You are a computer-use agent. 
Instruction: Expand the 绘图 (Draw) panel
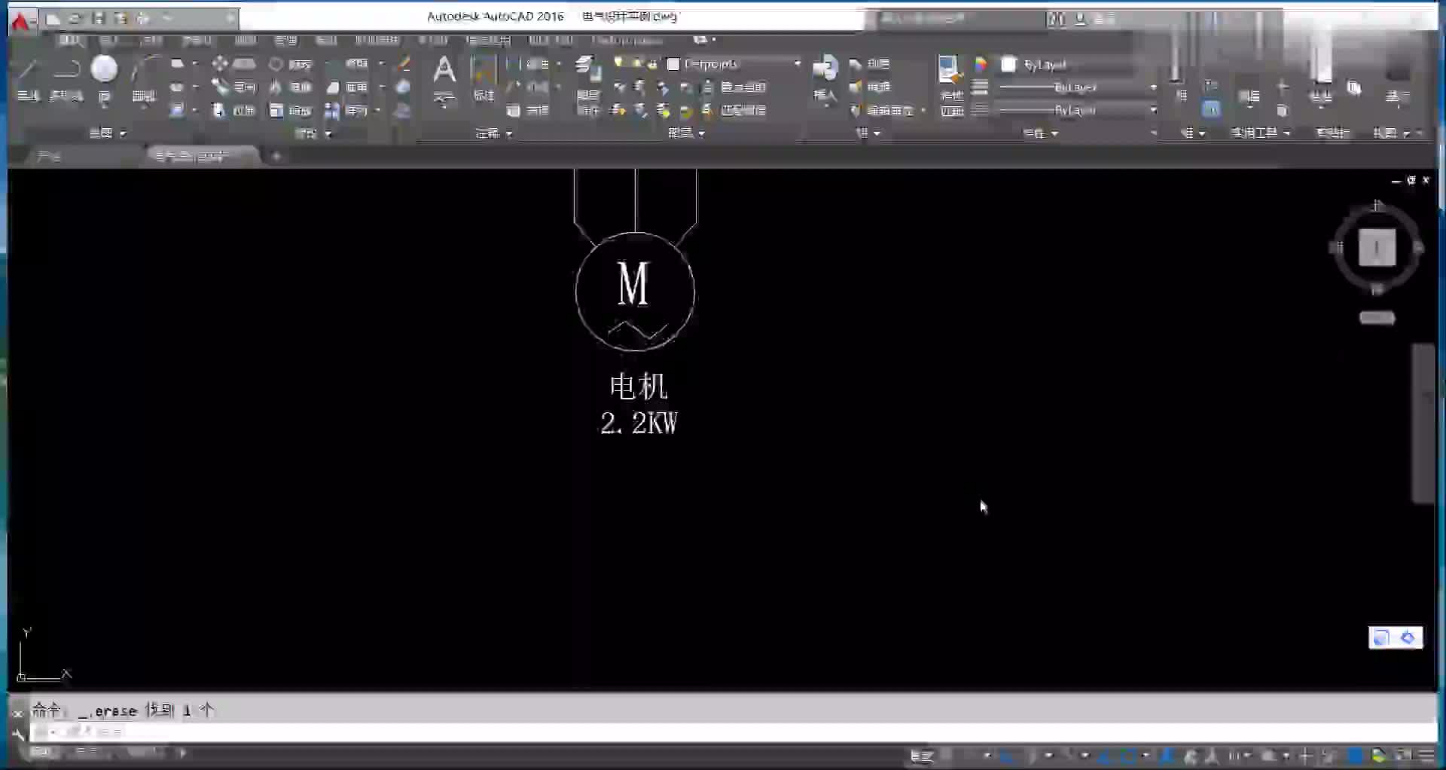[x=108, y=133]
